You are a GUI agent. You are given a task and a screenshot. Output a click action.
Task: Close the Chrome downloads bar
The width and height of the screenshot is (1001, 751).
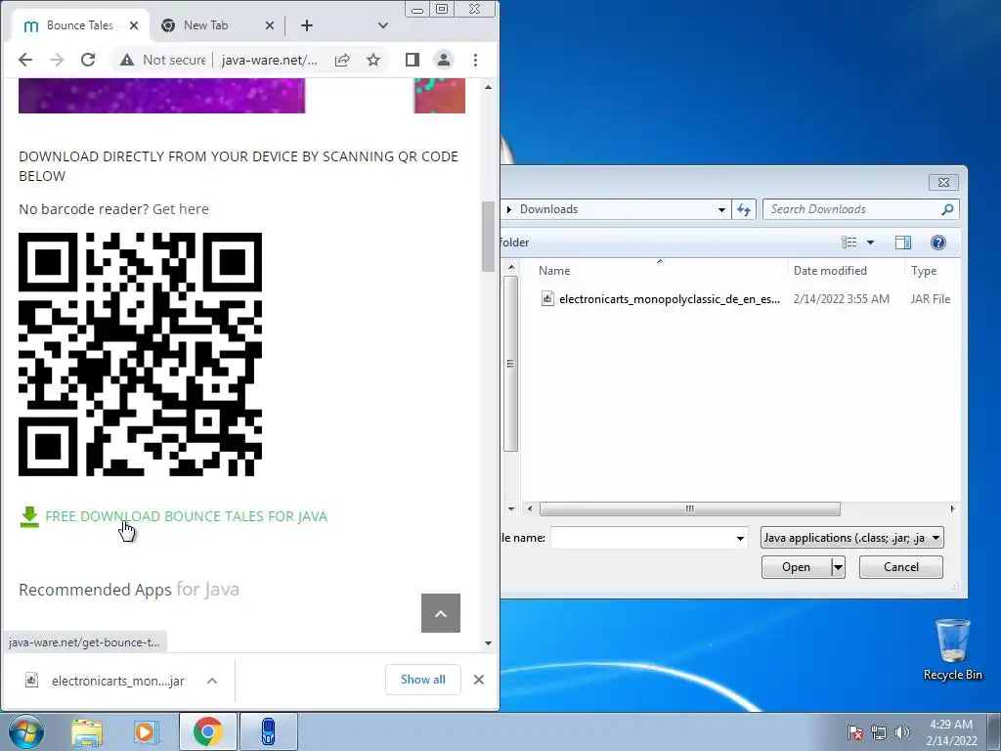(x=479, y=681)
